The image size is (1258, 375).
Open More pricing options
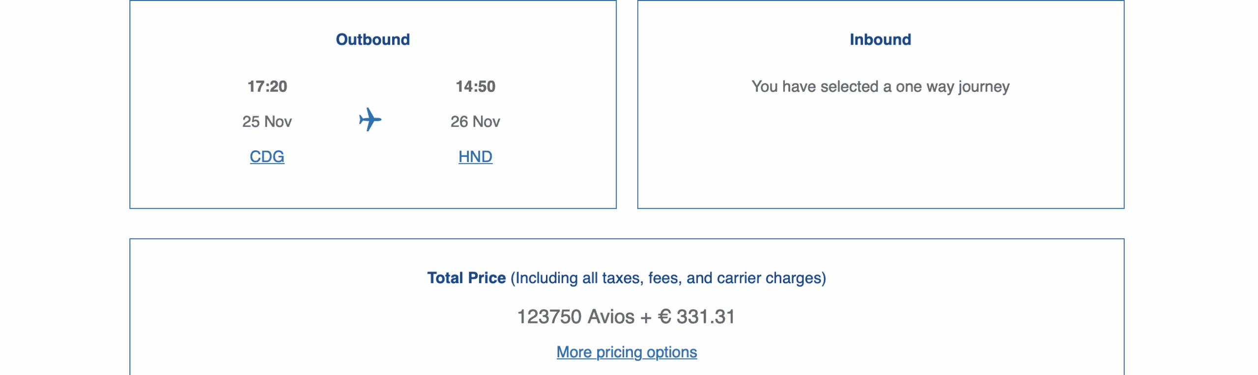click(627, 352)
